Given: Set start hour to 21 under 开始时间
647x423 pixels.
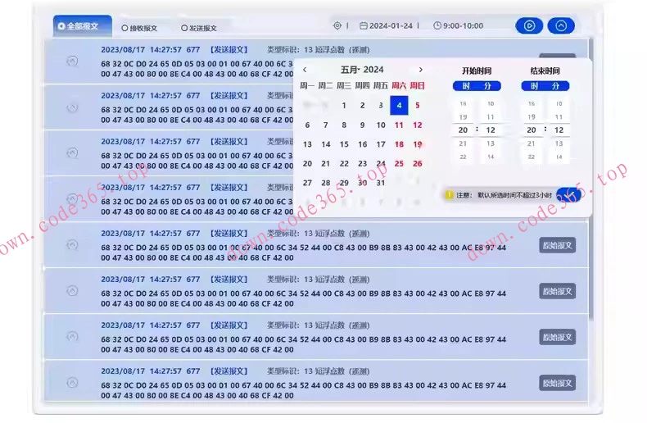Looking at the screenshot, I should click(x=463, y=143).
